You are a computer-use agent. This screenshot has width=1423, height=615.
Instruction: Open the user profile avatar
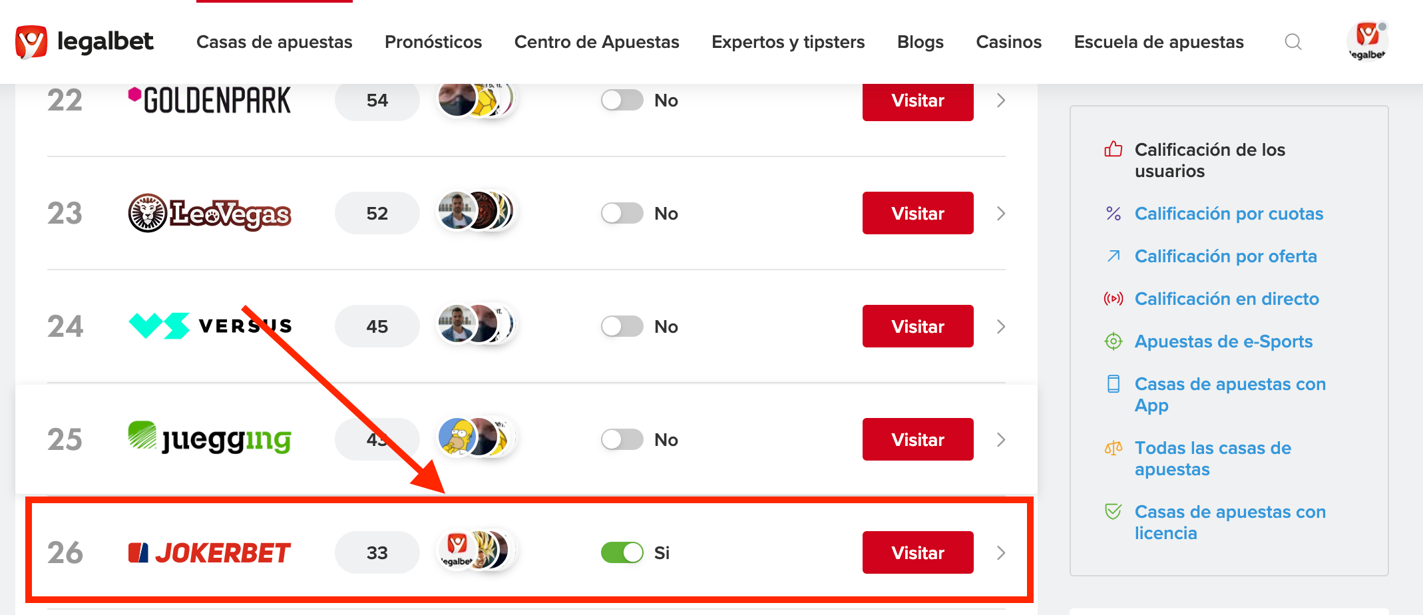(x=1367, y=41)
